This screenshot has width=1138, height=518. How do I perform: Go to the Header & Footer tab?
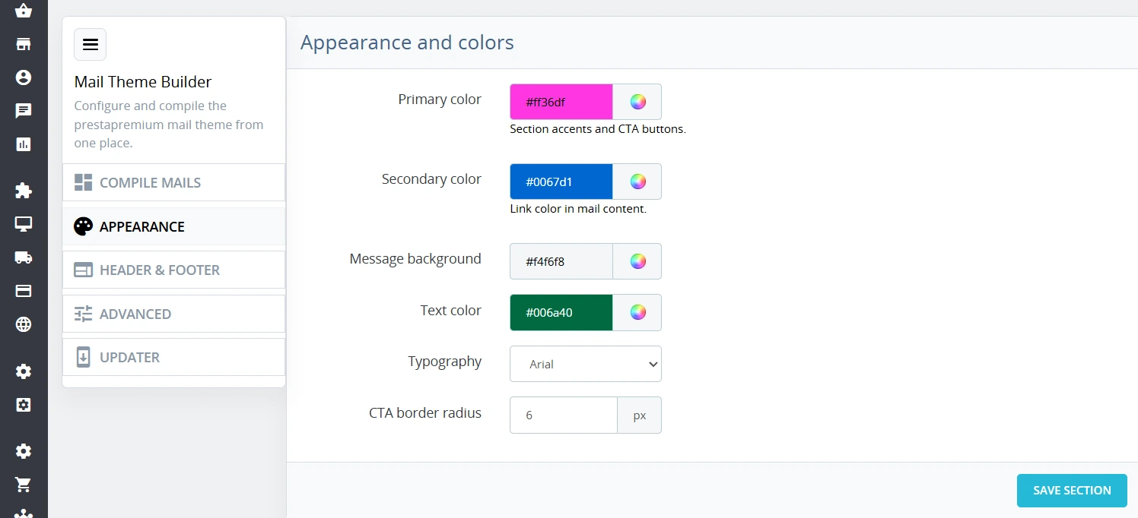click(173, 270)
